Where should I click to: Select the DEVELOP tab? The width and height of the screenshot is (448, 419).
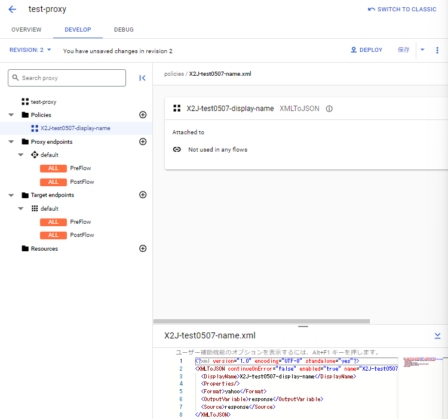tap(78, 30)
